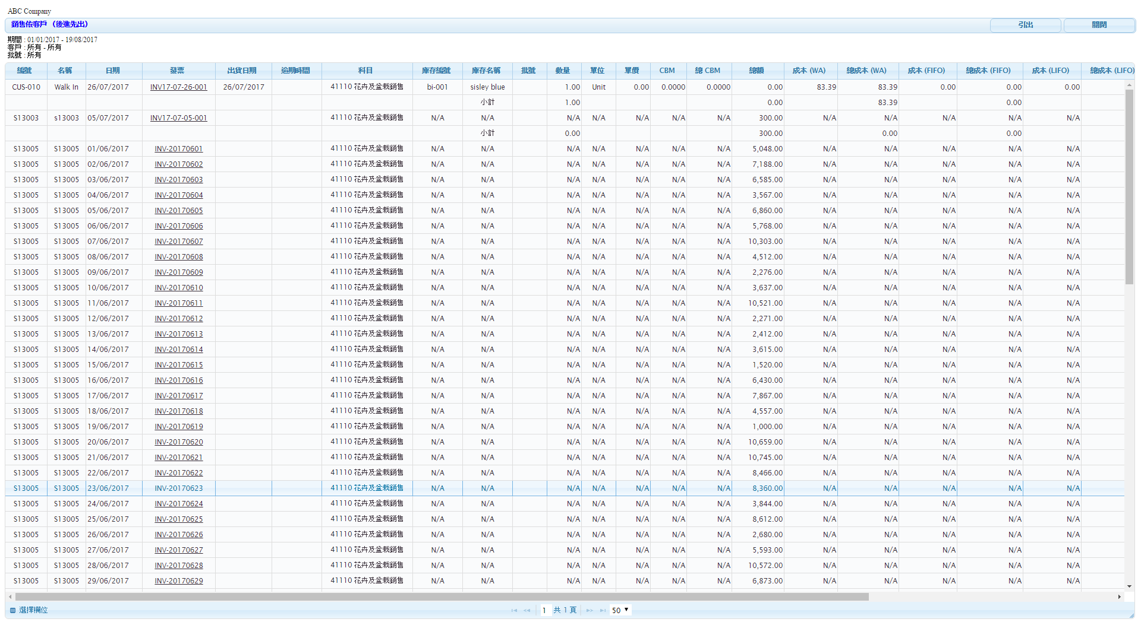Viewport: 1141px width, 641px height.
Task: Sort by the 總額 column header
Action: (x=757, y=71)
